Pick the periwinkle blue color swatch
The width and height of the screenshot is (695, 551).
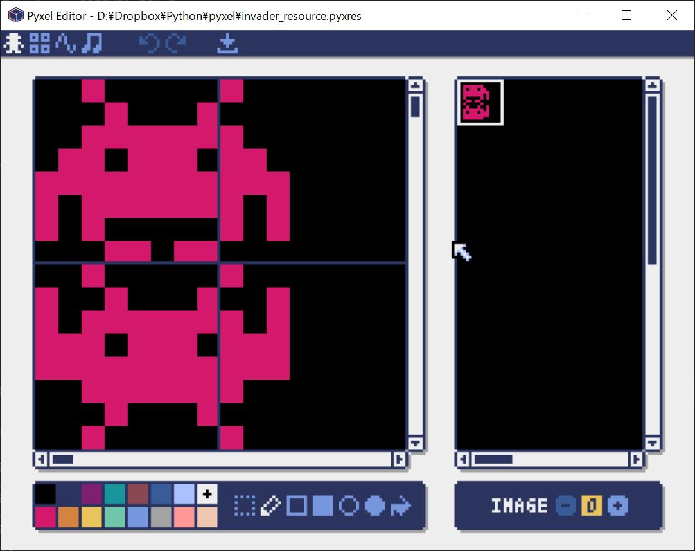[x=137, y=517]
